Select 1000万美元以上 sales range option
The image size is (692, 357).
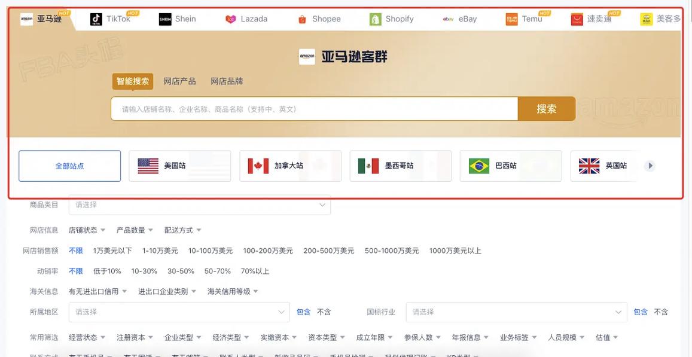coord(455,249)
